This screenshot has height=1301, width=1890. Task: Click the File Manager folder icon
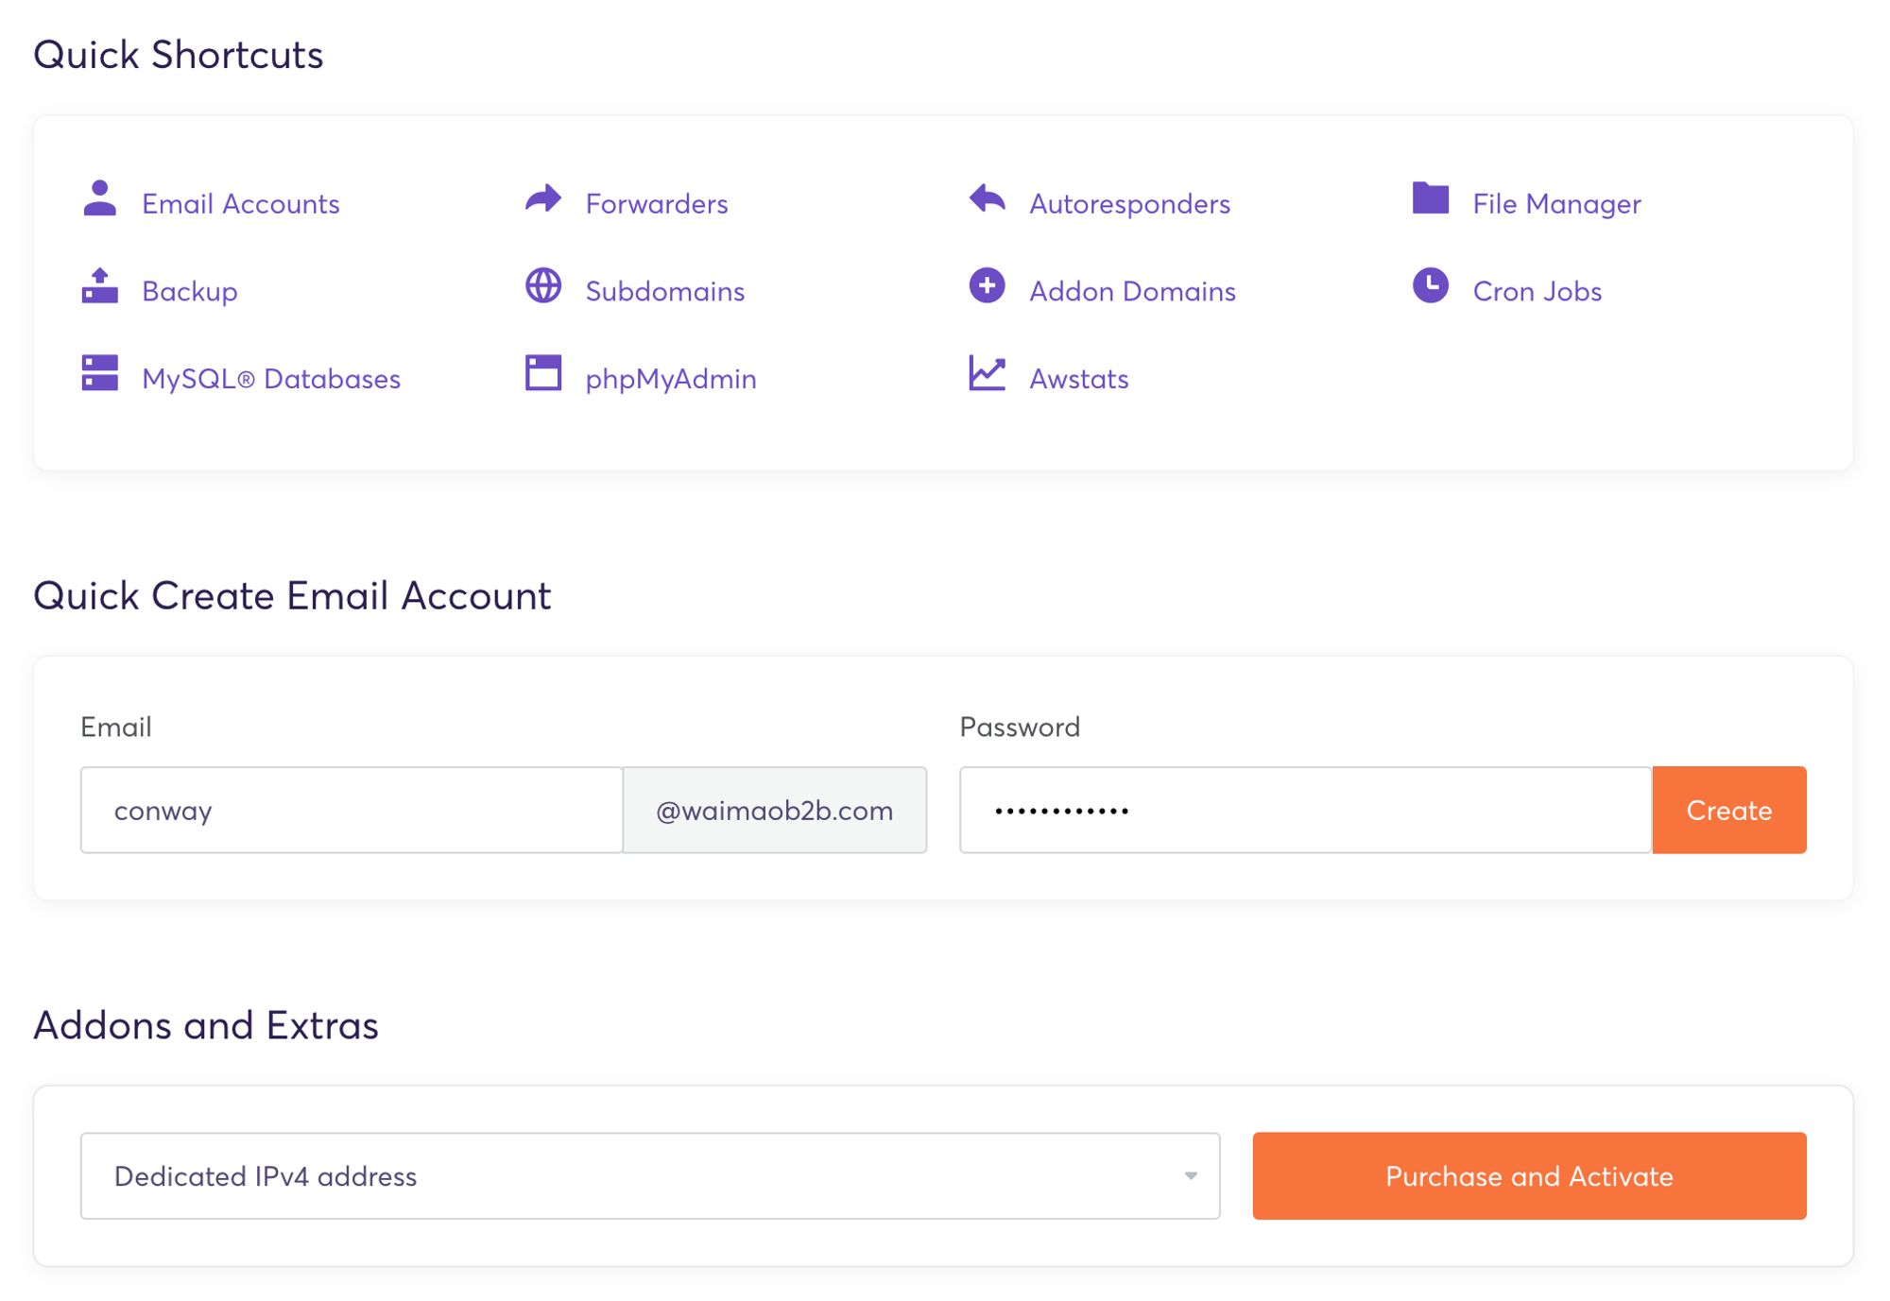click(x=1430, y=199)
